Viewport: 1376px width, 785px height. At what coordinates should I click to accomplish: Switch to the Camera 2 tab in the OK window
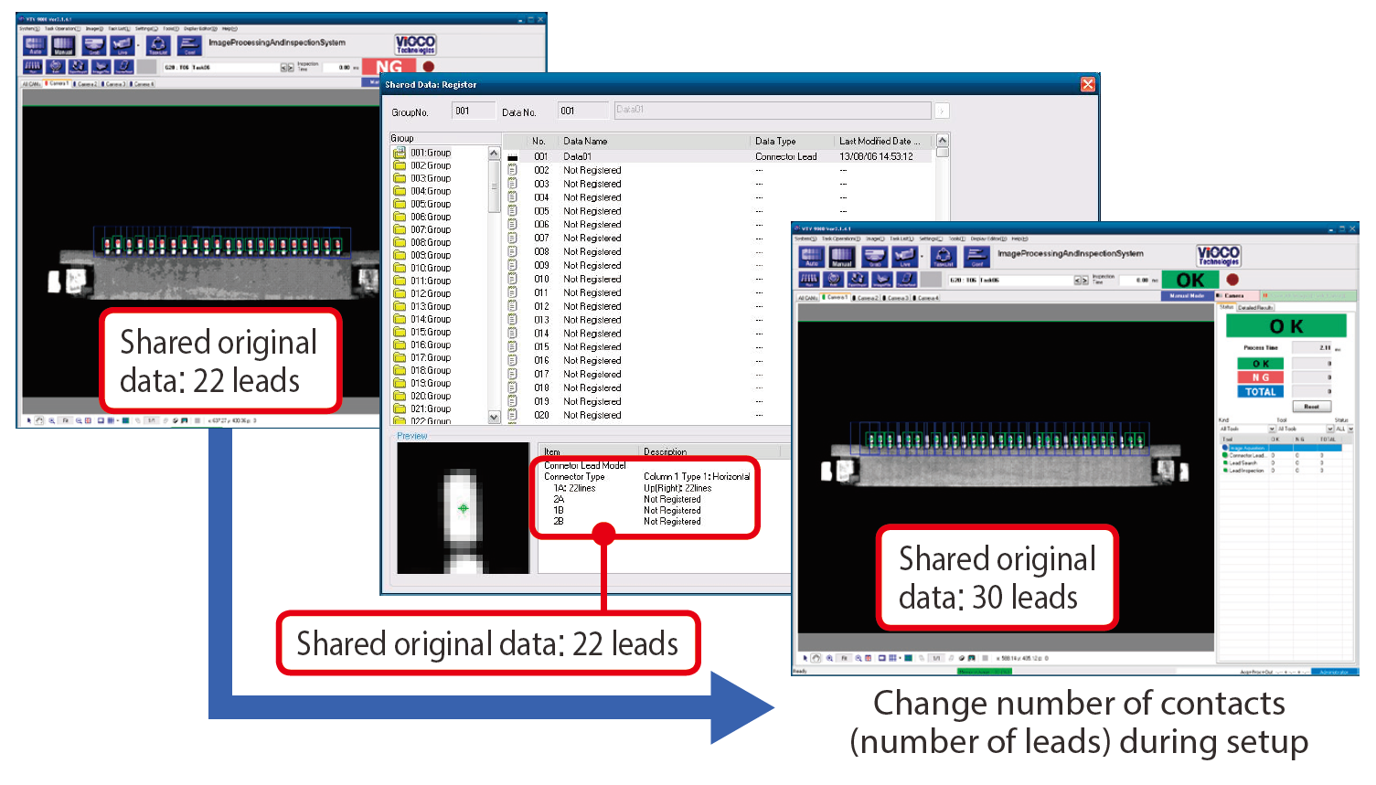pos(867,298)
